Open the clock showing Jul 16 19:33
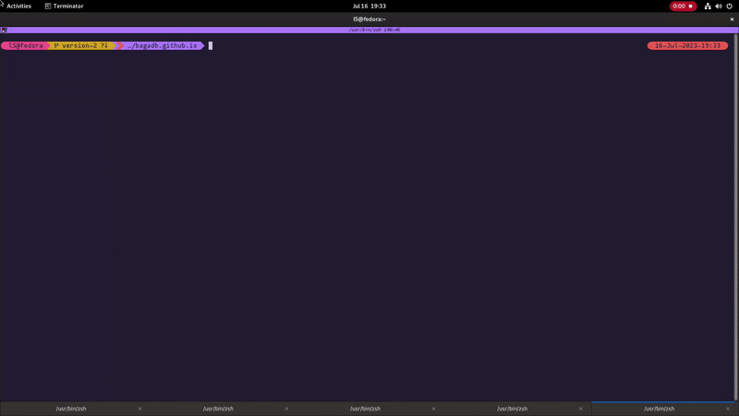The height and width of the screenshot is (416, 739). coord(369,6)
